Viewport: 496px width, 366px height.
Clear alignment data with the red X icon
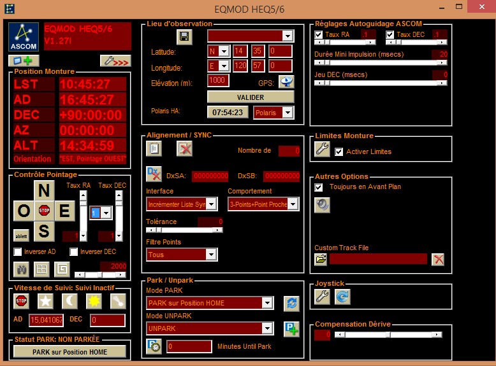184,148
